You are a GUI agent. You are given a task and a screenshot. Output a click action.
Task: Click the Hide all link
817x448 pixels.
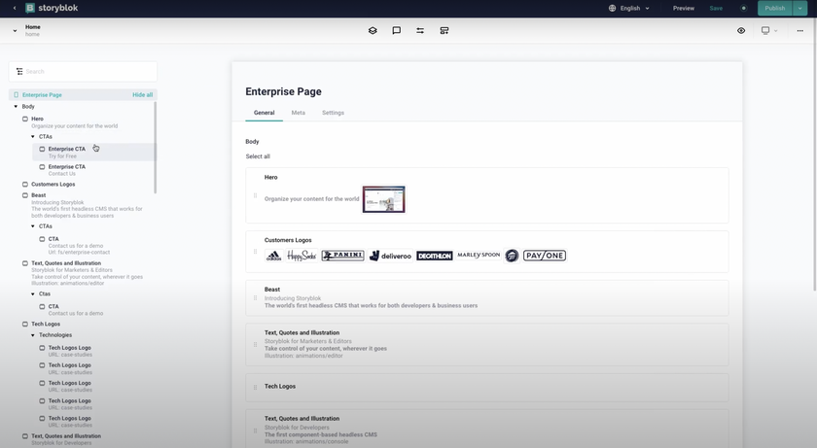point(142,94)
